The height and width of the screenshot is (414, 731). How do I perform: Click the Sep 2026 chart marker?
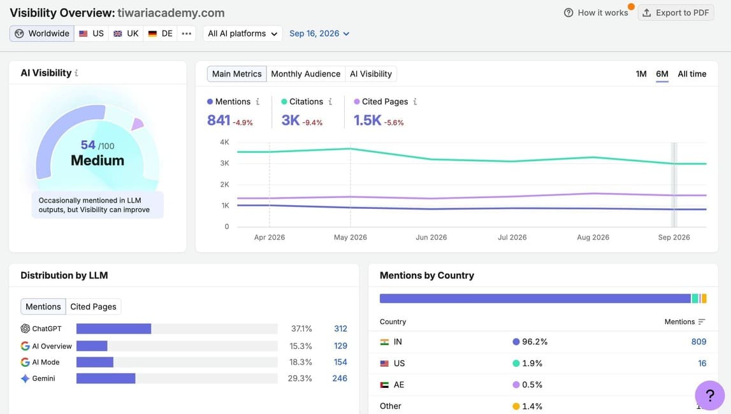[x=674, y=185]
